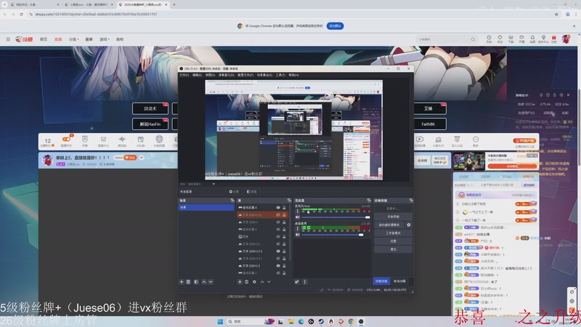Open OBS icon on Windows taskbar
This screenshot has height=327, width=581.
tap(361, 321)
